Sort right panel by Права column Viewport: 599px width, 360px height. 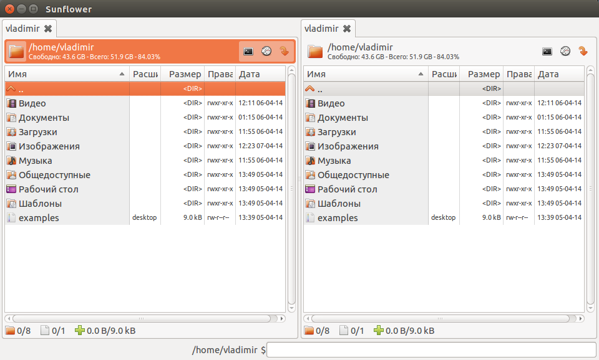point(519,74)
